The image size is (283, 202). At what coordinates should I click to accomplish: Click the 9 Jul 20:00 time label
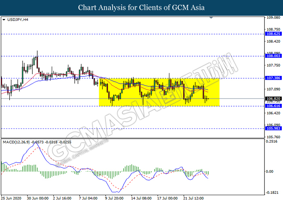tap(114, 198)
